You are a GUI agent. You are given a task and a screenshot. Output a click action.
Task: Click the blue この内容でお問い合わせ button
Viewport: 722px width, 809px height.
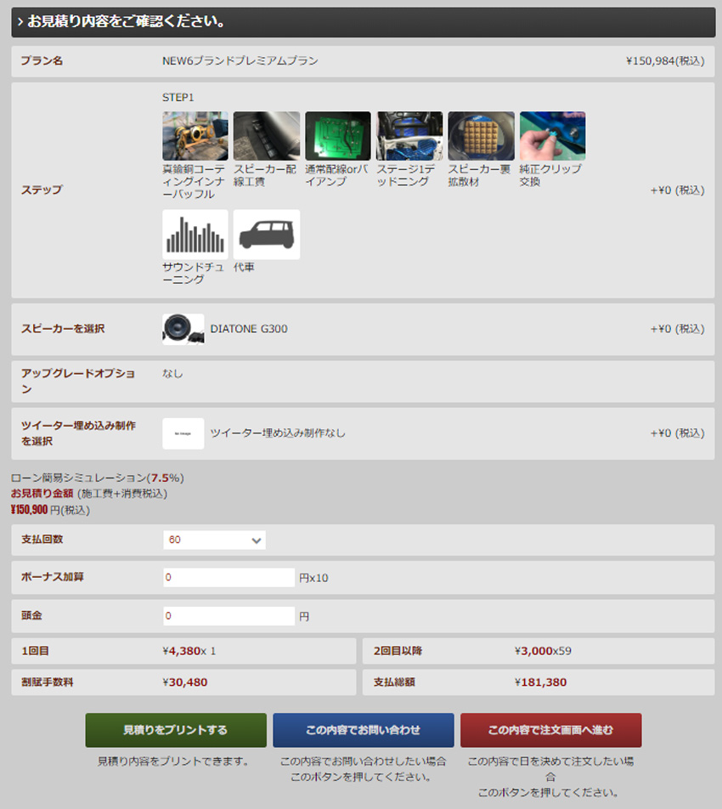(x=363, y=730)
